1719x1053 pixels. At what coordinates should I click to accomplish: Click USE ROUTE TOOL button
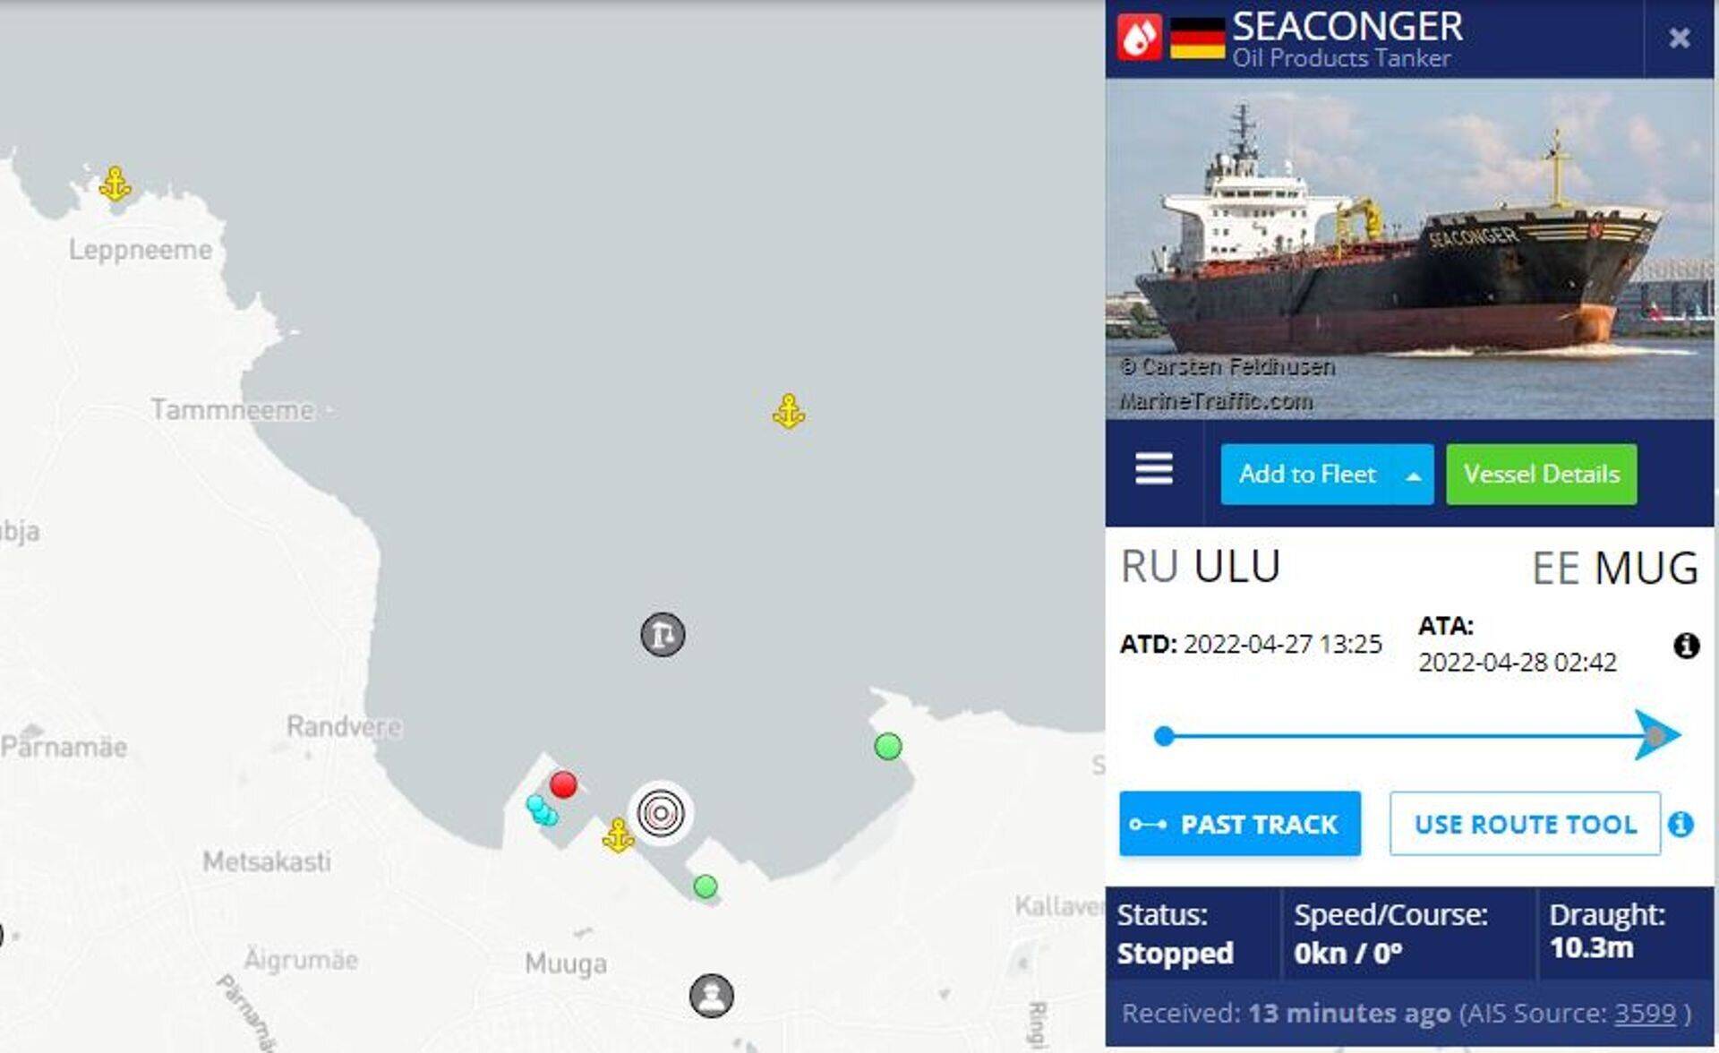[1525, 824]
